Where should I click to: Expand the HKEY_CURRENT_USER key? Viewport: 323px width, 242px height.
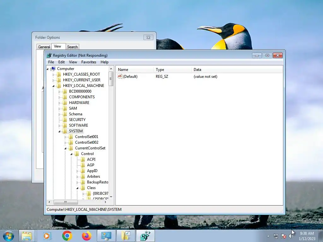[x=53, y=80]
